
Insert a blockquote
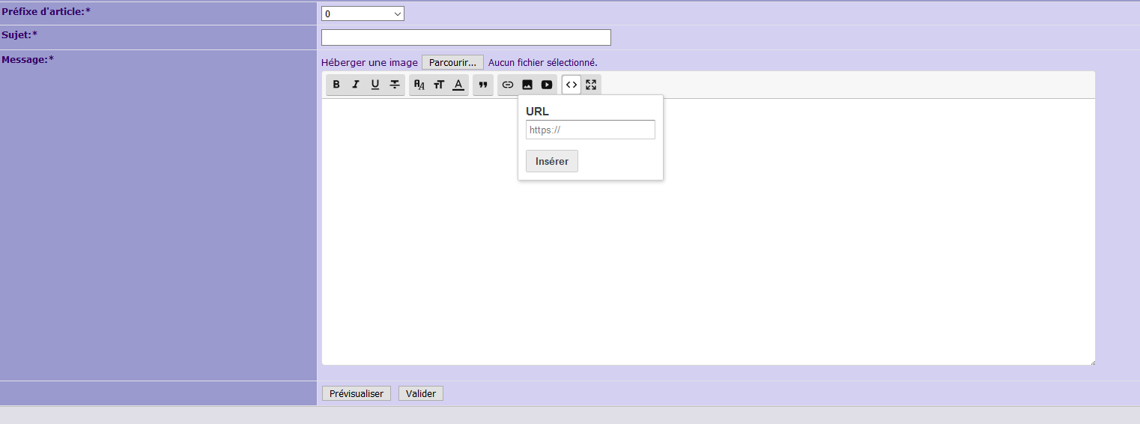pos(483,85)
